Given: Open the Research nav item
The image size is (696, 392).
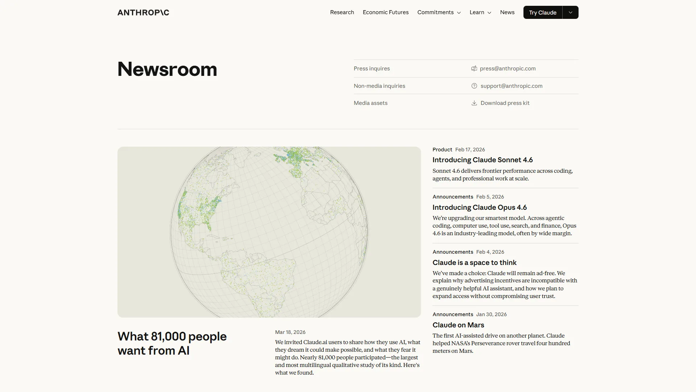Looking at the screenshot, I should [342, 12].
